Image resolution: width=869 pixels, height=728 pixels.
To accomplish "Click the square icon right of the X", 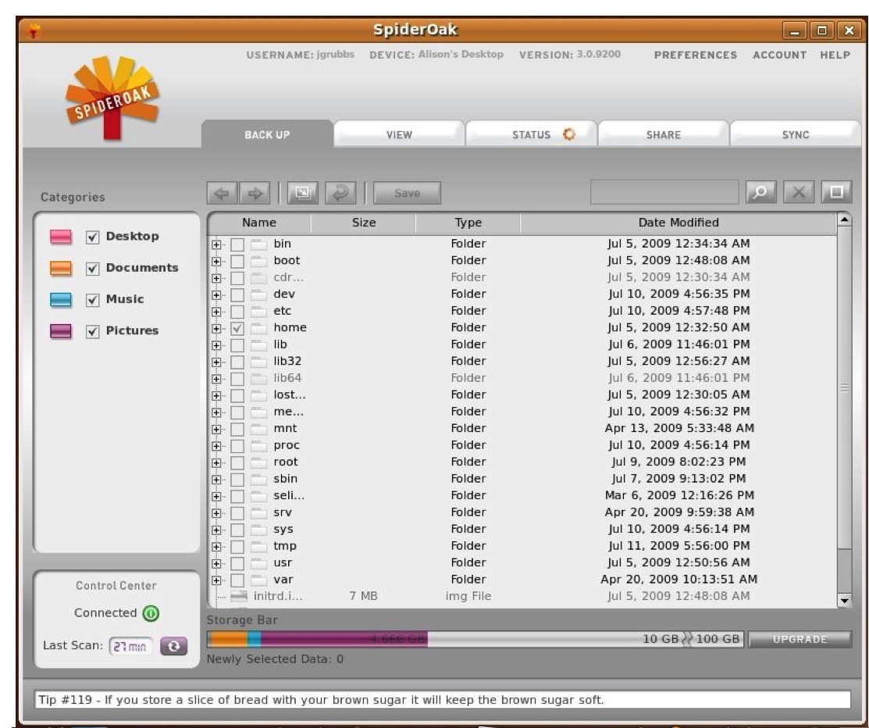I will (x=836, y=192).
